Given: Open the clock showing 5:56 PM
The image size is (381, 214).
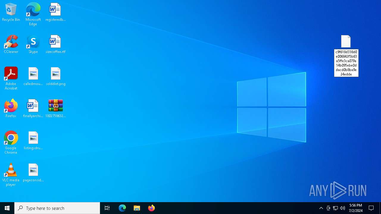Looking at the screenshot, I should [356, 208].
